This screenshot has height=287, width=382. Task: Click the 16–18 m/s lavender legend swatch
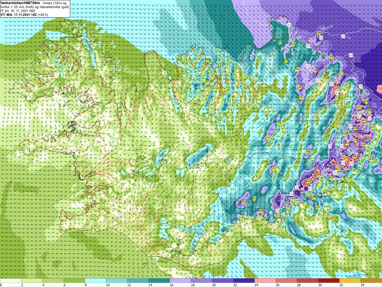pyautogui.click(x=180, y=281)
